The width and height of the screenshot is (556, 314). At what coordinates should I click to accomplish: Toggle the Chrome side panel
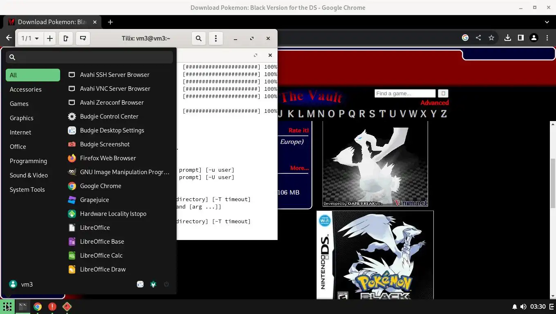[521, 38]
